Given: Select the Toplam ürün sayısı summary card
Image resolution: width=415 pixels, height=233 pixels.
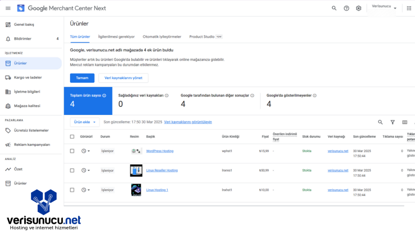Looking at the screenshot, I should pos(88,101).
